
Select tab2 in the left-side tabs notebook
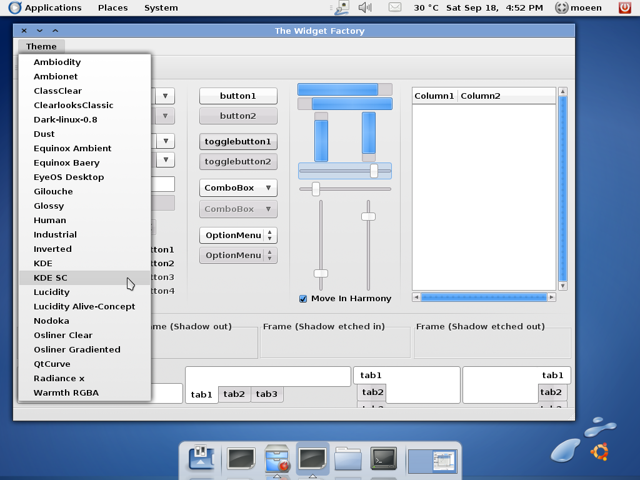point(372,392)
